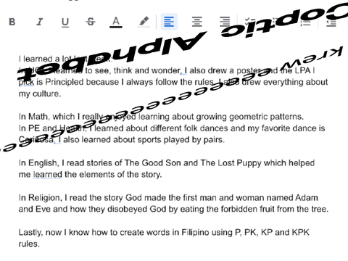The height and width of the screenshot is (261, 348).
Task: Click 'In Math' at paragraph start
Action: click(x=33, y=117)
